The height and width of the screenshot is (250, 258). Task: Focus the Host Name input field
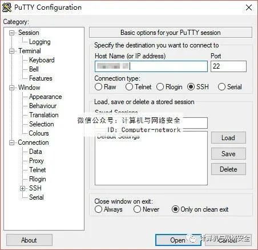pyautogui.click(x=151, y=66)
